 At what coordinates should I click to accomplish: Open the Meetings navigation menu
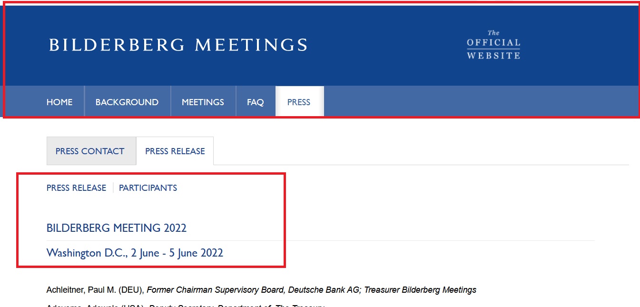coord(203,102)
